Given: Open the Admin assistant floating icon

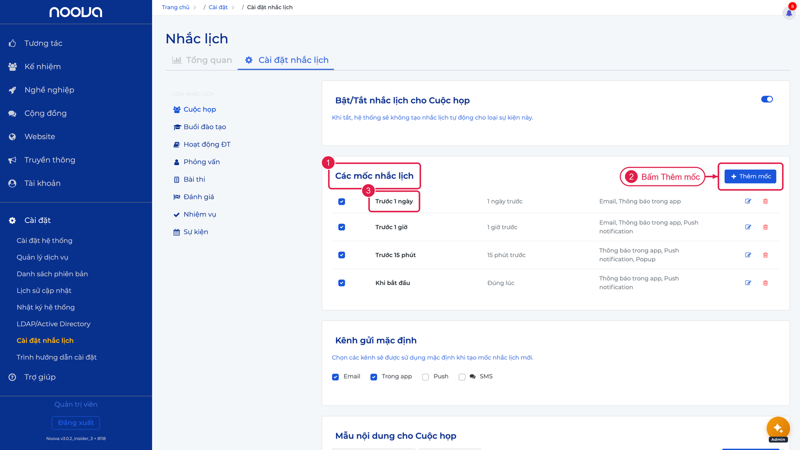Looking at the screenshot, I should 778,428.
